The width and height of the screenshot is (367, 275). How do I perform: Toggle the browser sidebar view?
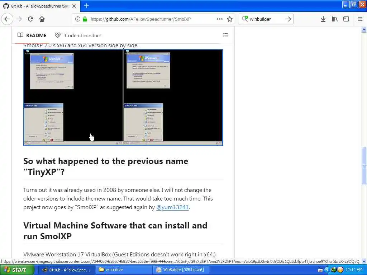coord(346,19)
